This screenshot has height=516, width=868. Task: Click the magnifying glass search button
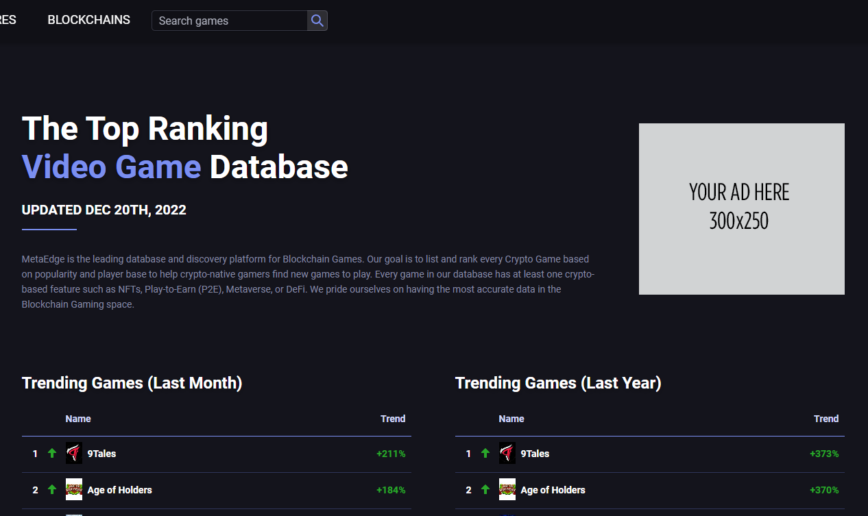[x=317, y=21]
